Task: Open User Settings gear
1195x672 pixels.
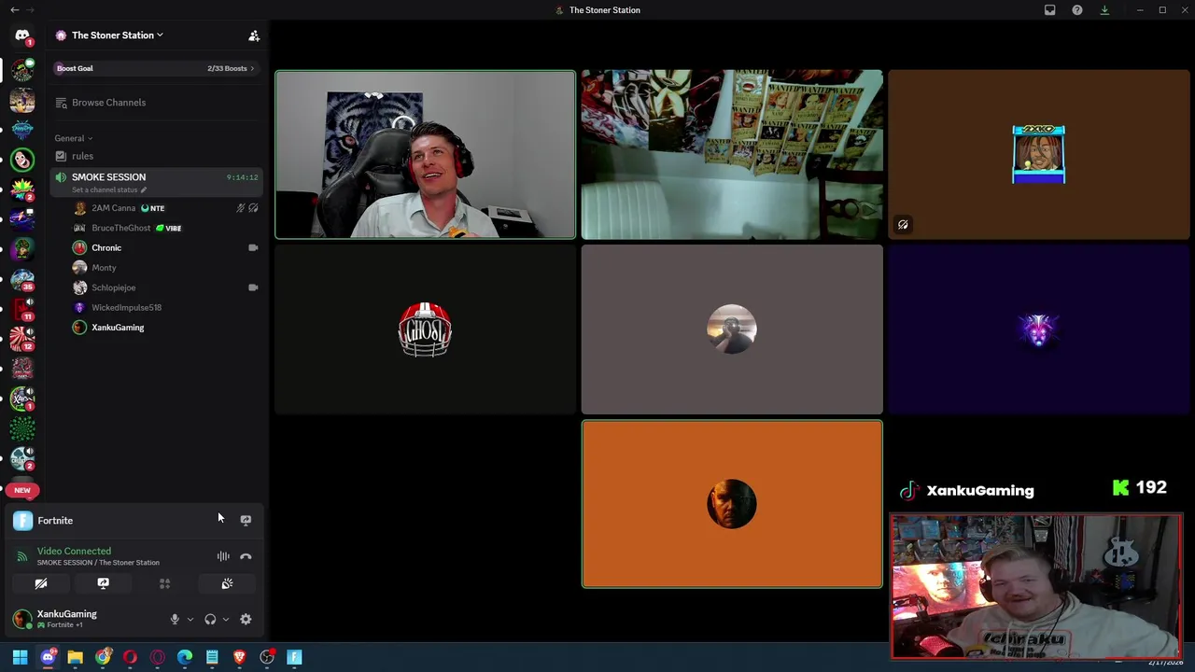Action: pyautogui.click(x=246, y=619)
